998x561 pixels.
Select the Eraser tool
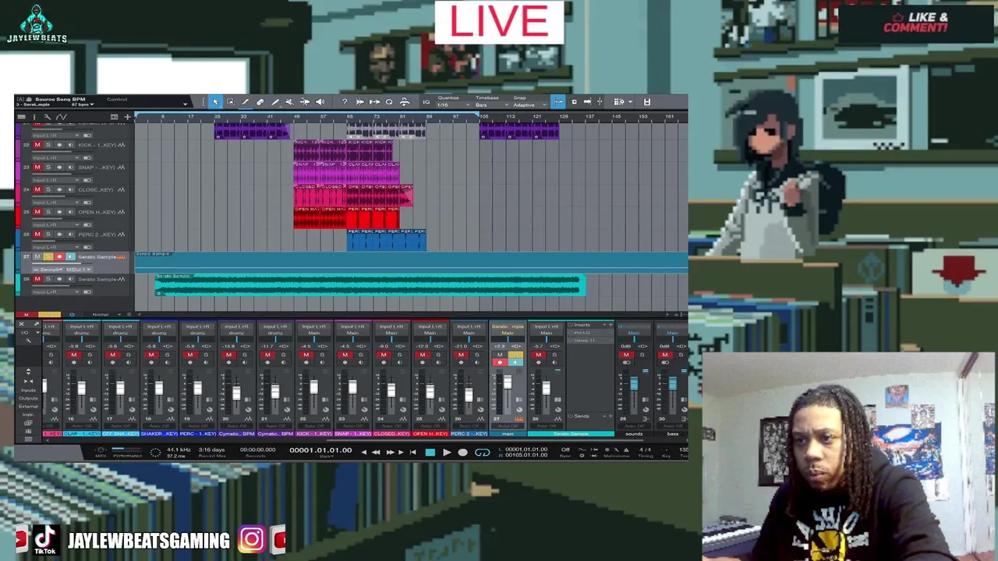260,102
